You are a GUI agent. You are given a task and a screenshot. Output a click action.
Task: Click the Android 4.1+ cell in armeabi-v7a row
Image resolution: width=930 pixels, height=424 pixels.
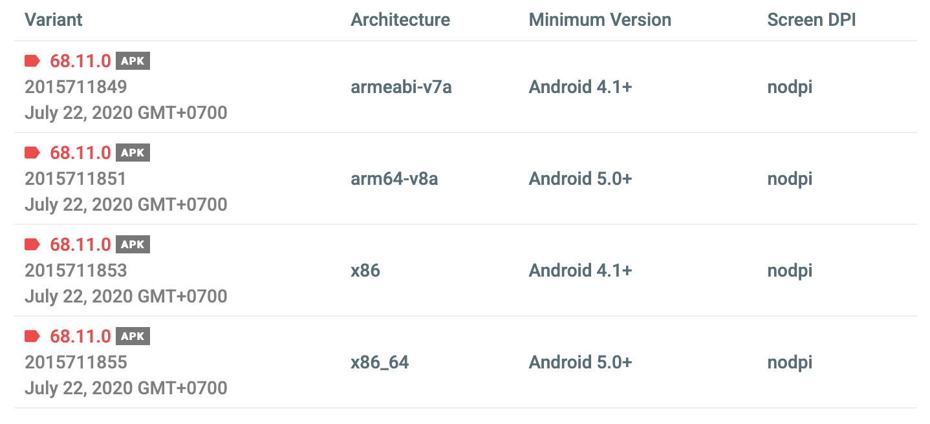tap(580, 87)
